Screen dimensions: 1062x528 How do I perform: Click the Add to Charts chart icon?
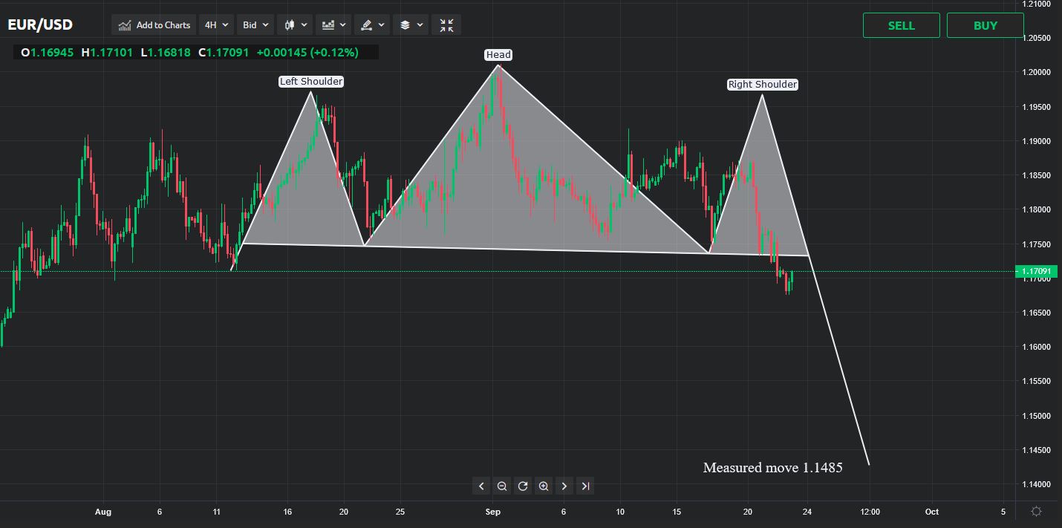[x=125, y=25]
